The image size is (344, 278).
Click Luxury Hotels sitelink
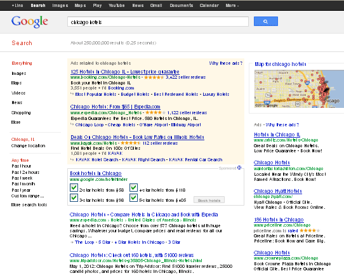click(x=216, y=95)
